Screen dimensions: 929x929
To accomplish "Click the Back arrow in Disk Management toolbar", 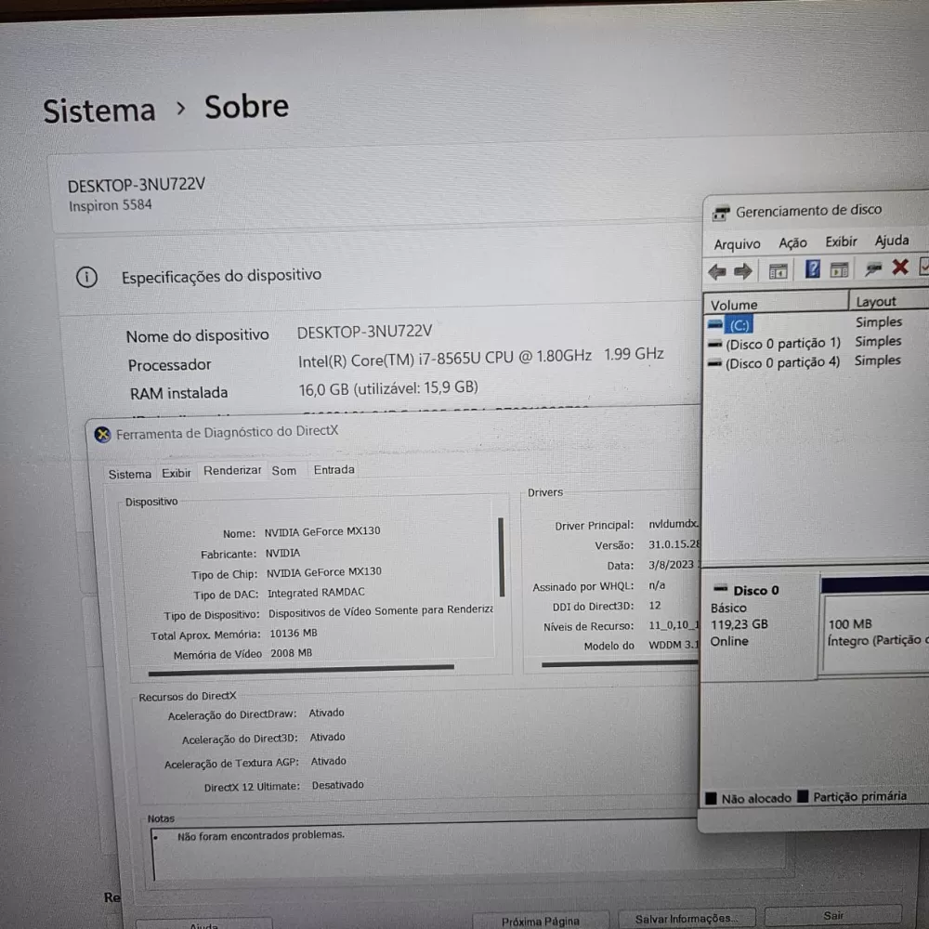I will pyautogui.click(x=716, y=271).
